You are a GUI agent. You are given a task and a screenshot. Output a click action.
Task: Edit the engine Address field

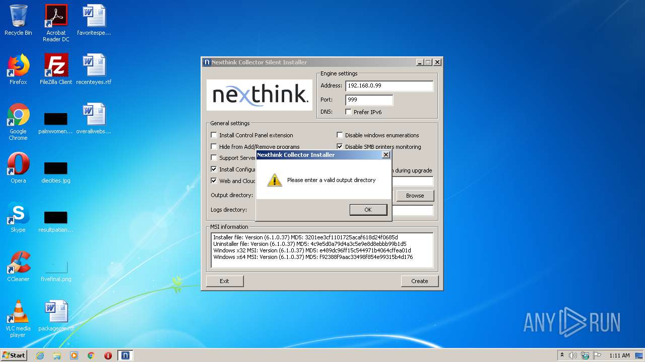pos(389,86)
